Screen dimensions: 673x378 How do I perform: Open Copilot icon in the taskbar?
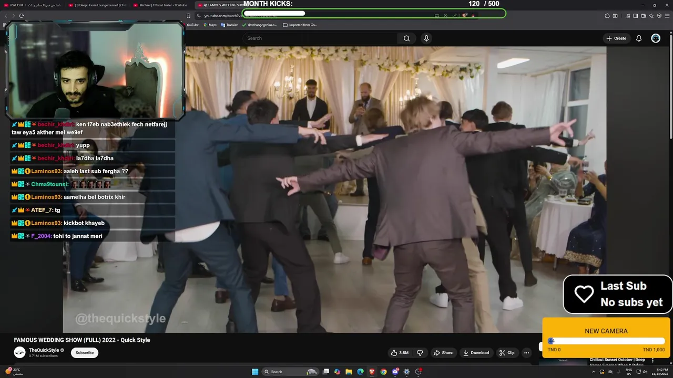click(337, 372)
